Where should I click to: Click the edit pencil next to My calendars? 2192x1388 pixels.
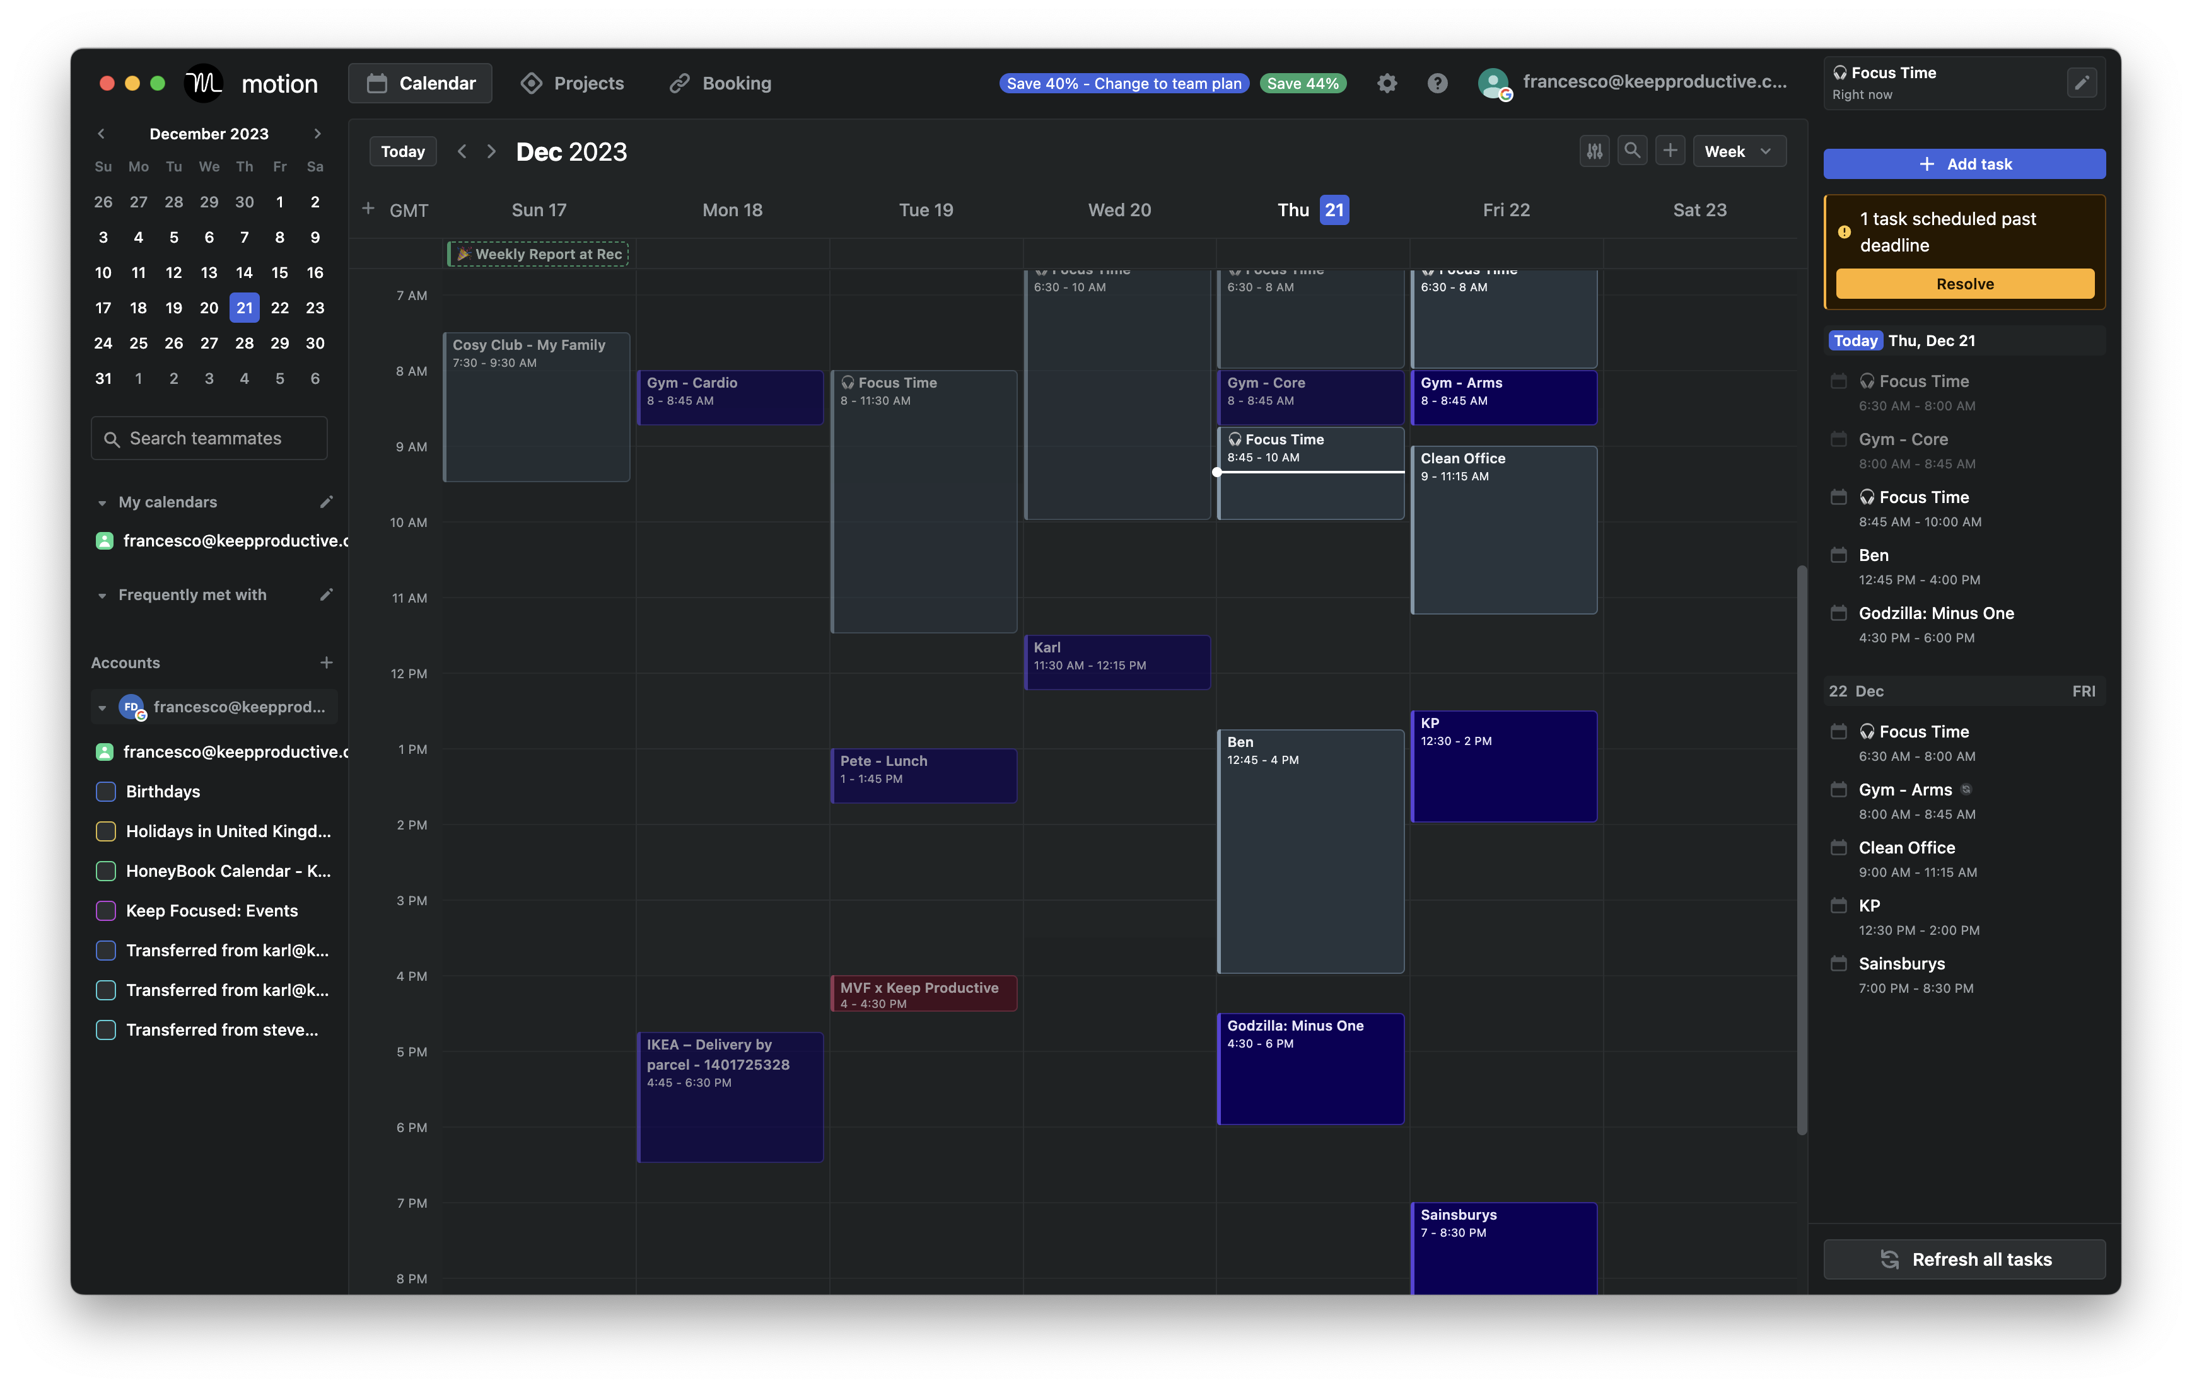click(327, 502)
